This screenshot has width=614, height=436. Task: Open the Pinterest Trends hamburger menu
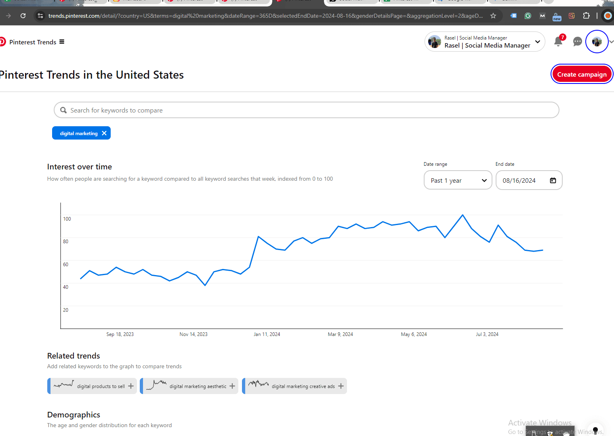62,42
